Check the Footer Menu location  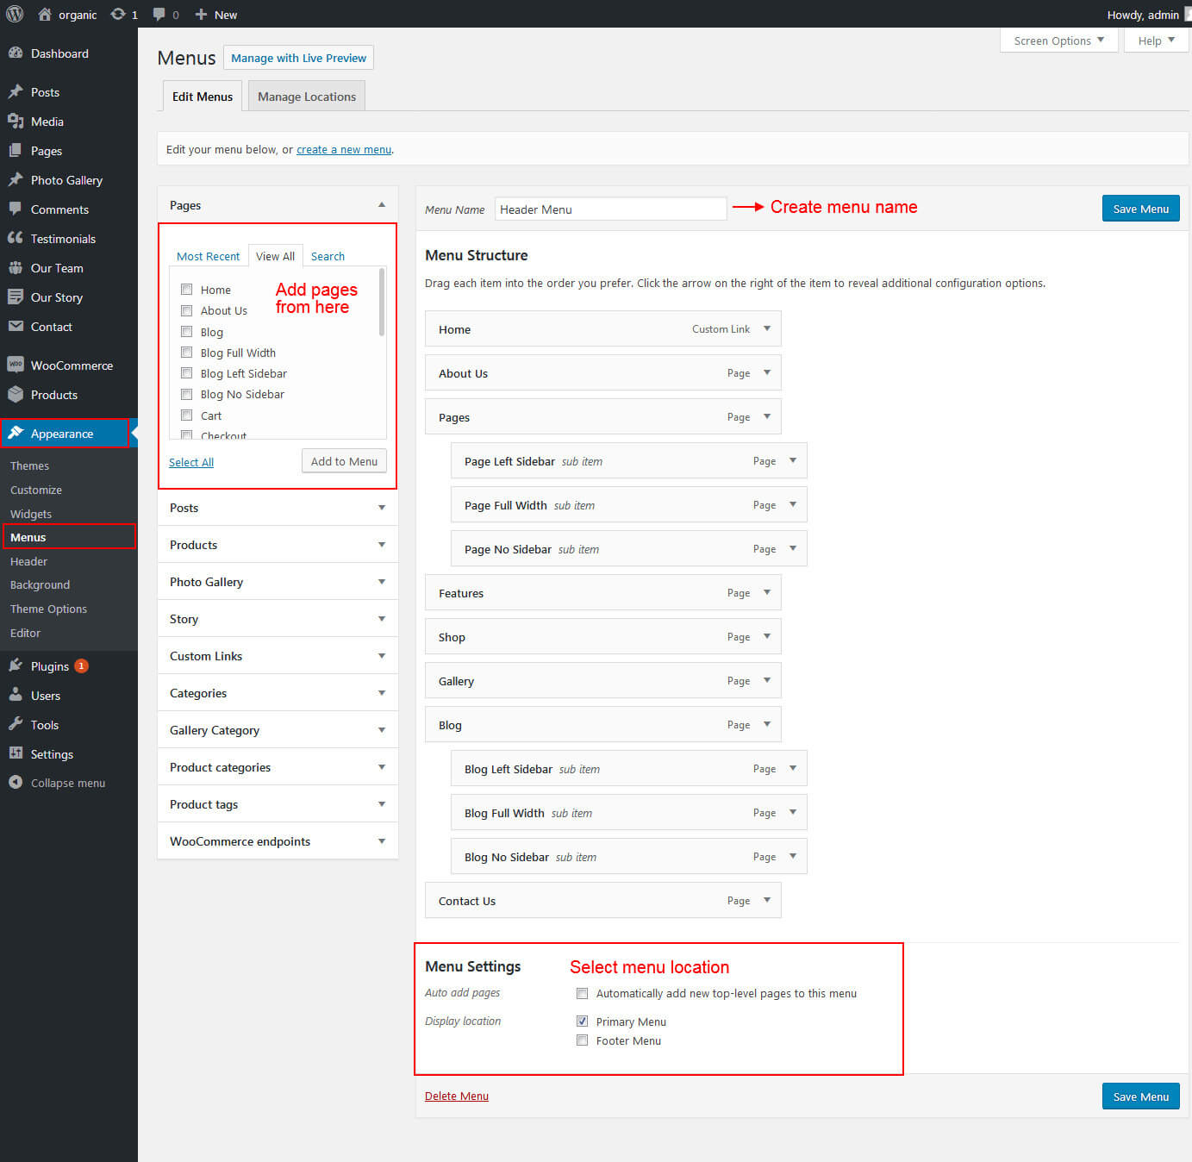582,1040
